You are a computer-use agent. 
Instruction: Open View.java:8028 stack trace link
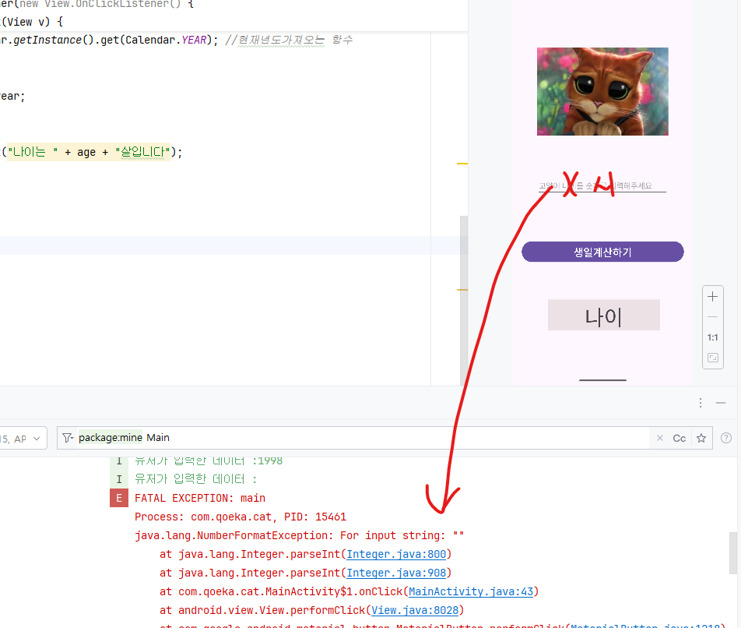[415, 611]
